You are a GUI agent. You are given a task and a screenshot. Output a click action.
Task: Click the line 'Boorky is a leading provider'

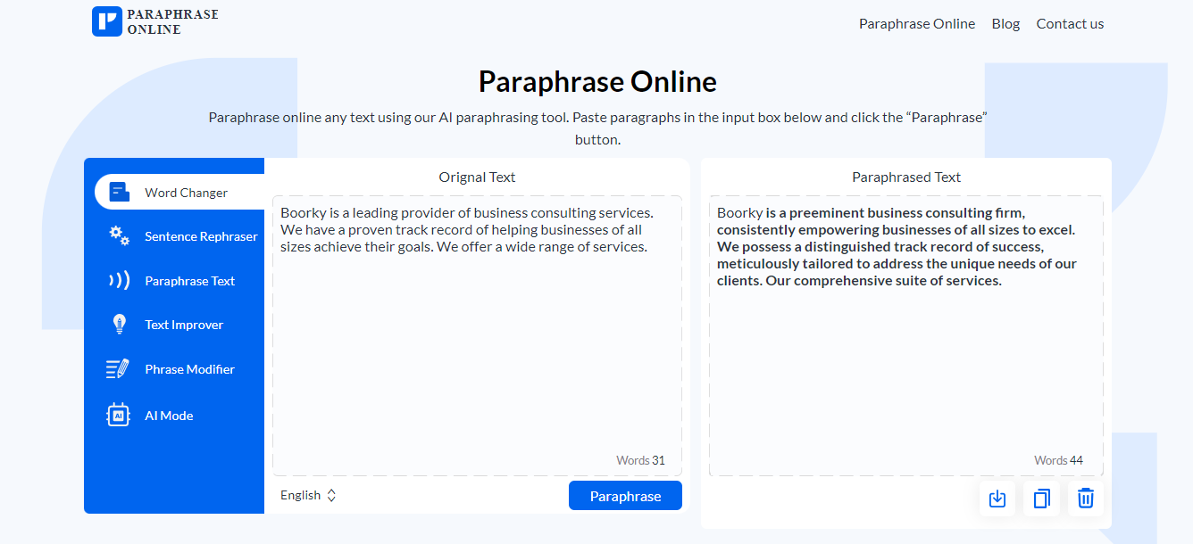(467, 212)
